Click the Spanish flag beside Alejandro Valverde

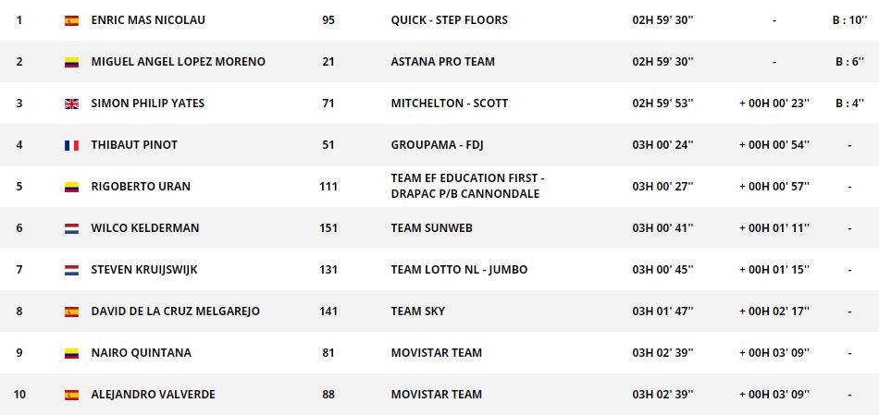pos(71,395)
